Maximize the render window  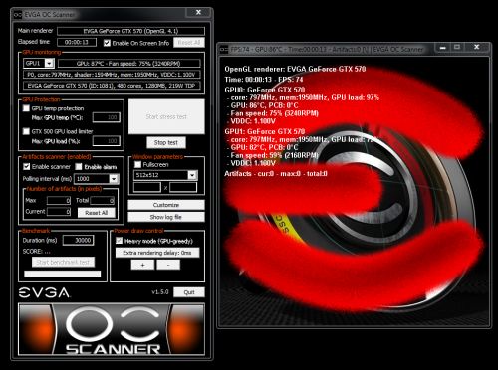pos(457,48)
